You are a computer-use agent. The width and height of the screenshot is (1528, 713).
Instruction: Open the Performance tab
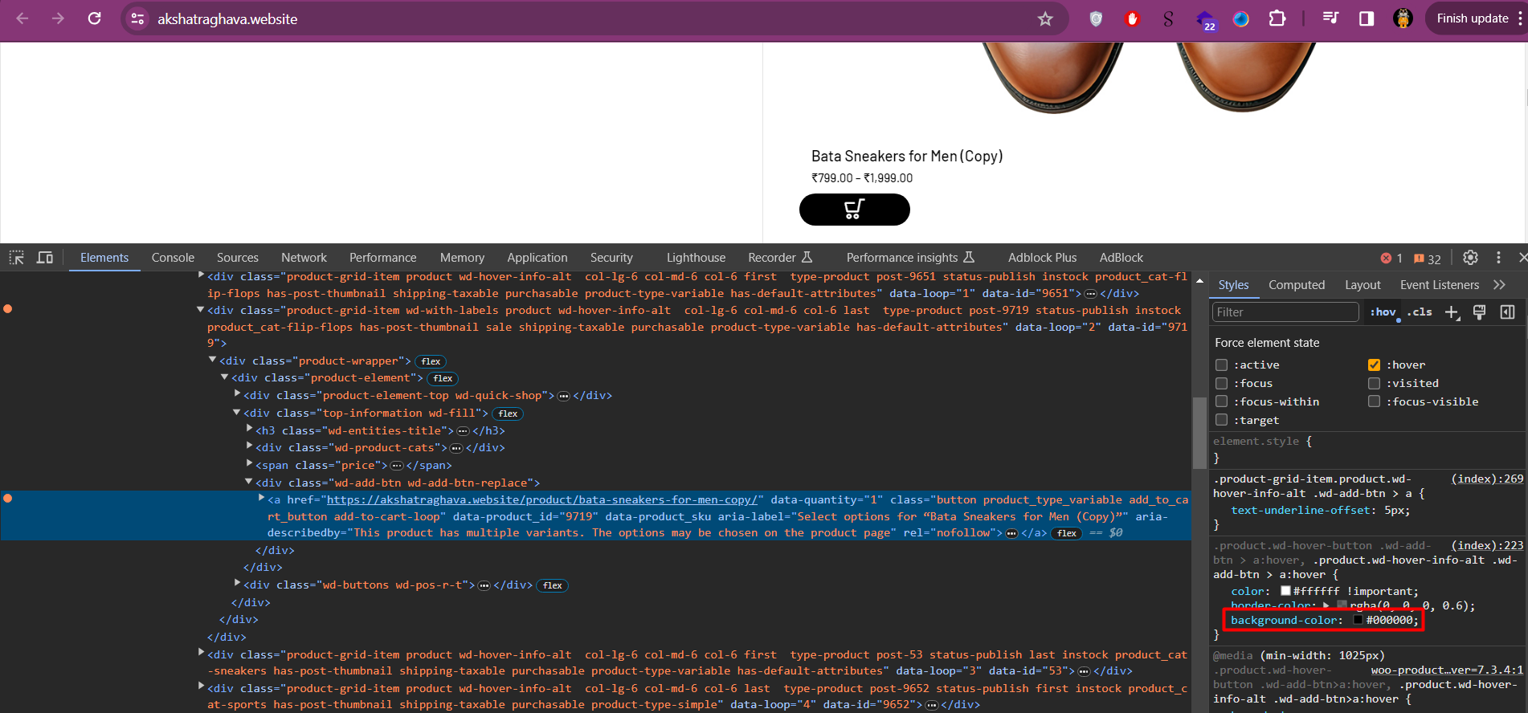click(x=382, y=258)
